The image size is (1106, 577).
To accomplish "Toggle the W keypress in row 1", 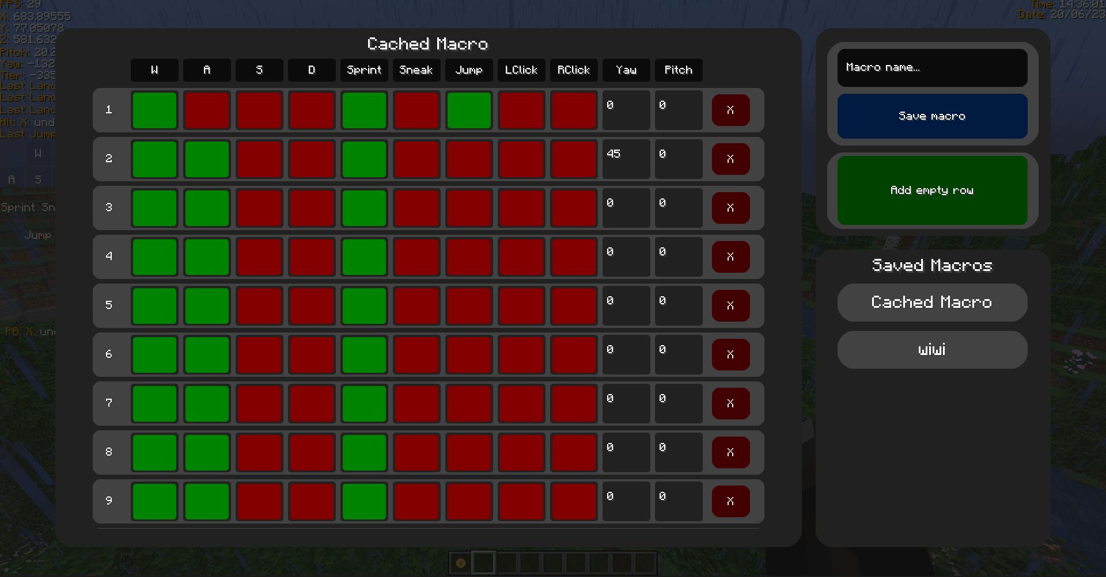I will pyautogui.click(x=154, y=110).
